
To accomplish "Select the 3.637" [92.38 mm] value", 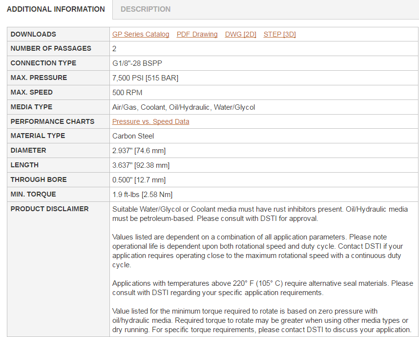I will (141, 165).
